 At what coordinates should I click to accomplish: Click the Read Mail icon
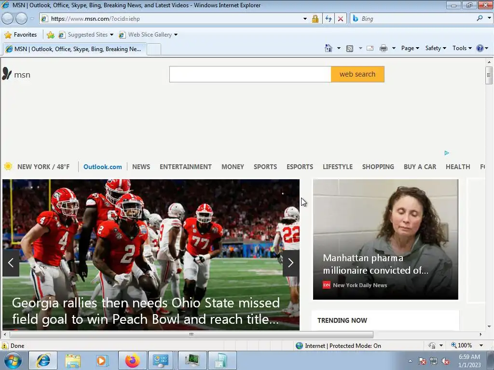[x=370, y=49]
